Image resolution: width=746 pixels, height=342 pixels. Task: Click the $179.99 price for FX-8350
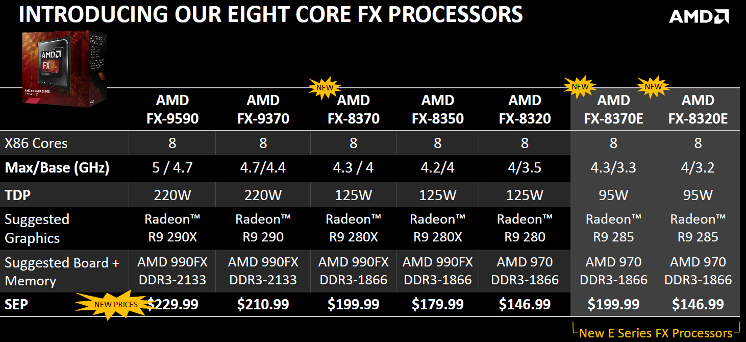438,305
